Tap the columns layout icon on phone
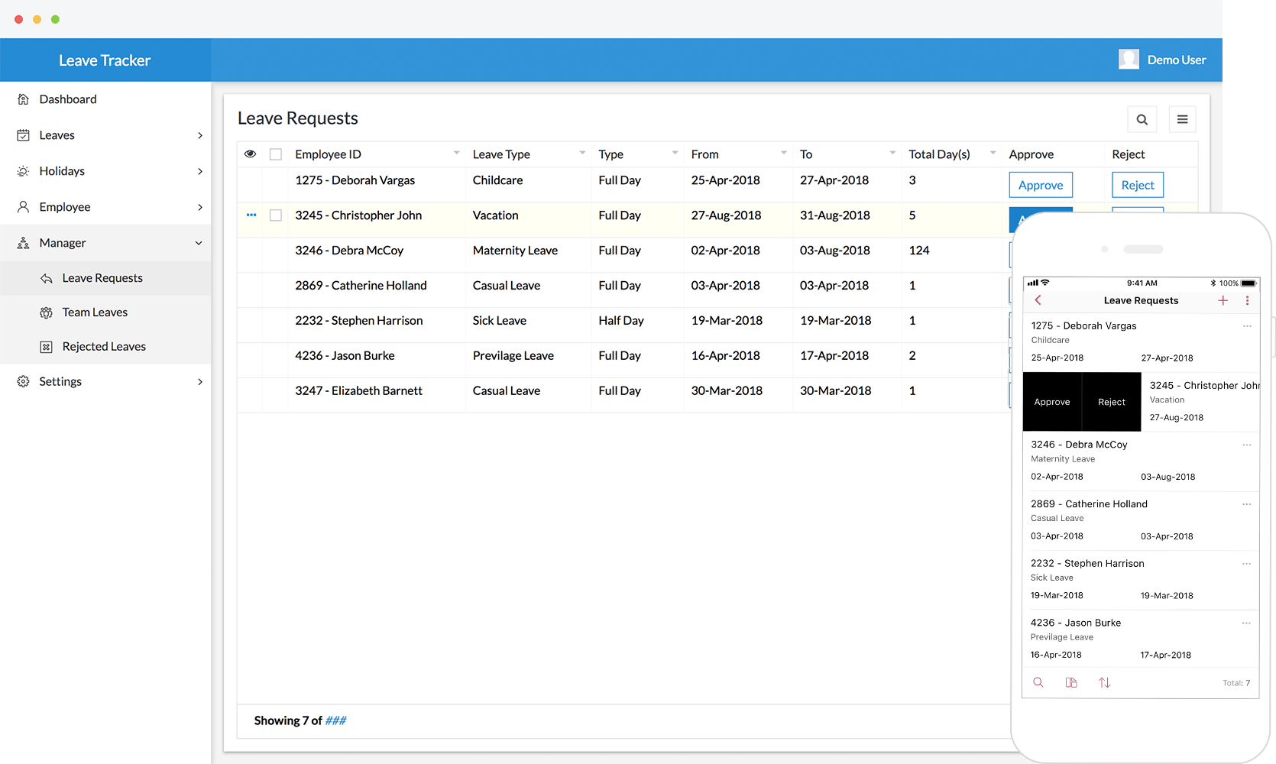The height and width of the screenshot is (764, 1276). tap(1071, 682)
